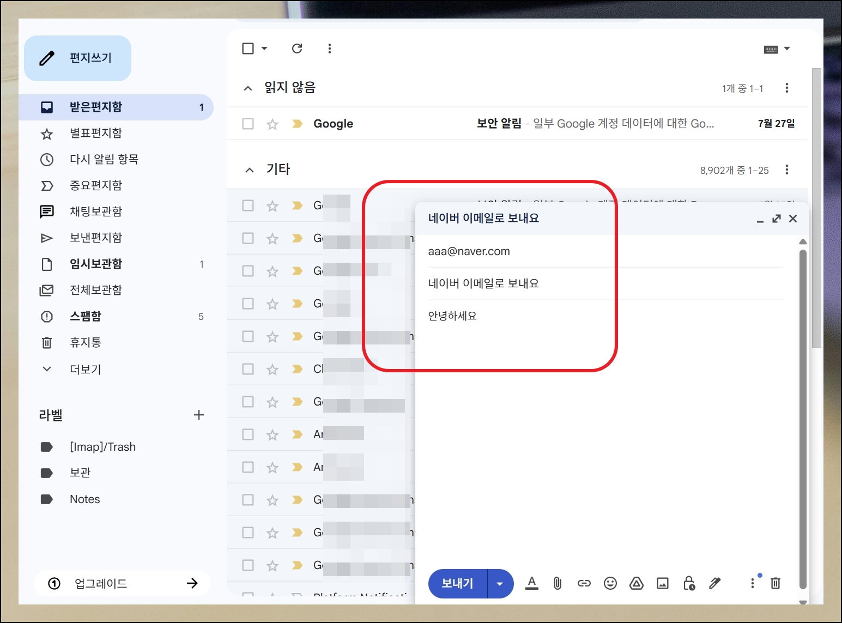
Task: Star the Cl sender email row
Action: (x=272, y=370)
